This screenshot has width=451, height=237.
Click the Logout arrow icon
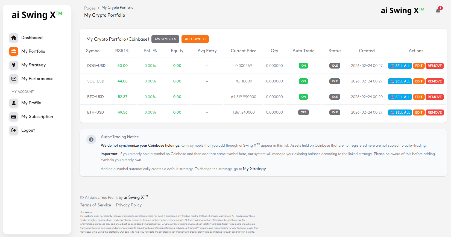point(14,130)
